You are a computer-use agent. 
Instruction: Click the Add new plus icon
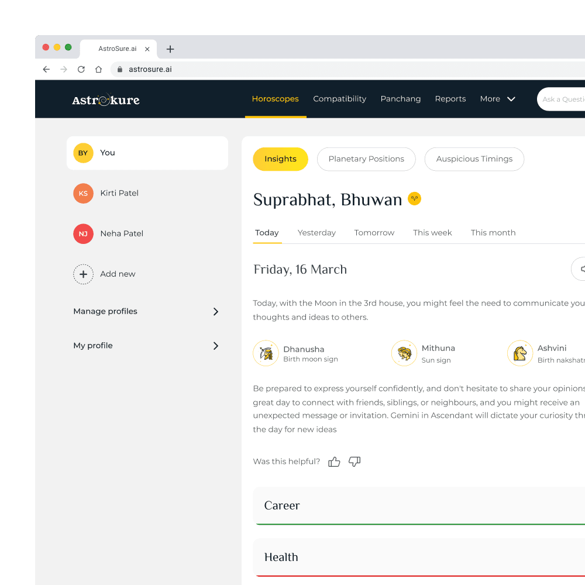coord(83,274)
